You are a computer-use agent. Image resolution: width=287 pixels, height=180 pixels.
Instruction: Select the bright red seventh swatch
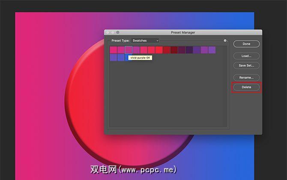point(159,50)
